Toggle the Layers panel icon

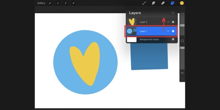tap(172, 3)
